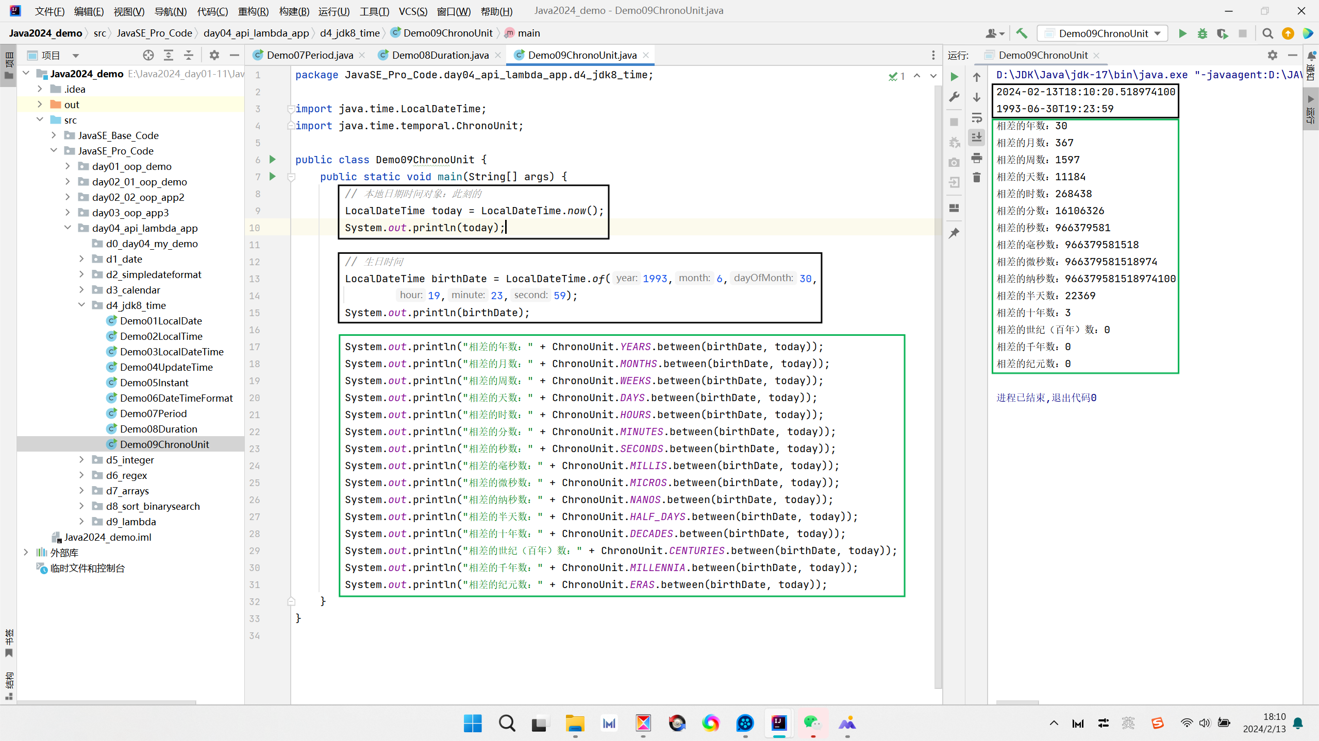
Task: Toggle soft-wrap in run console
Action: point(977,118)
